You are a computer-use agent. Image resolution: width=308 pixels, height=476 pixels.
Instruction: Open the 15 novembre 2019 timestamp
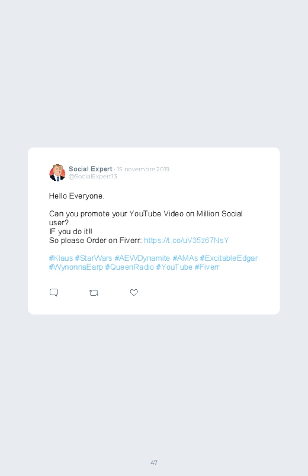(143, 169)
